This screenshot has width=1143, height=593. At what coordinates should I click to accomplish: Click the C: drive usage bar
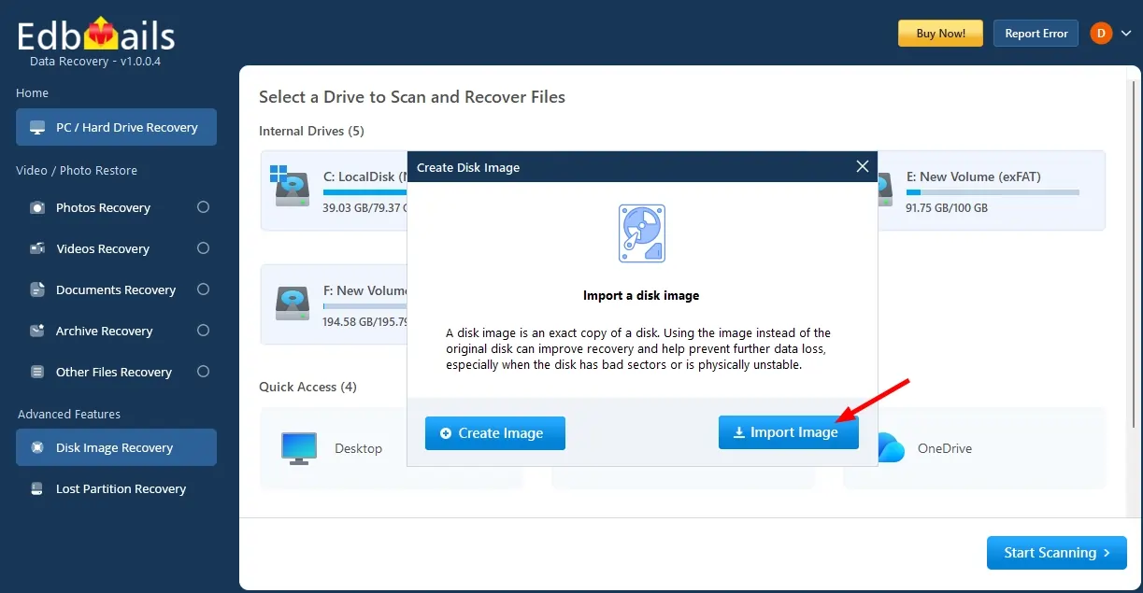(x=365, y=192)
